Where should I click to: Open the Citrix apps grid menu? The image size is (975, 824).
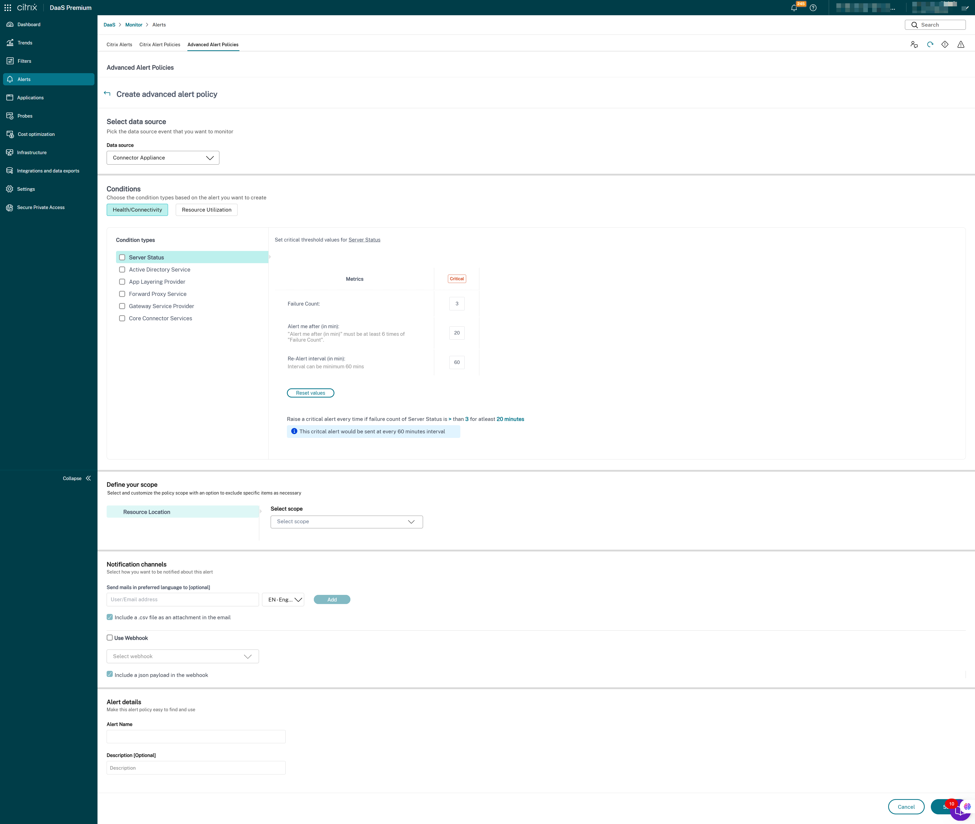click(x=7, y=8)
